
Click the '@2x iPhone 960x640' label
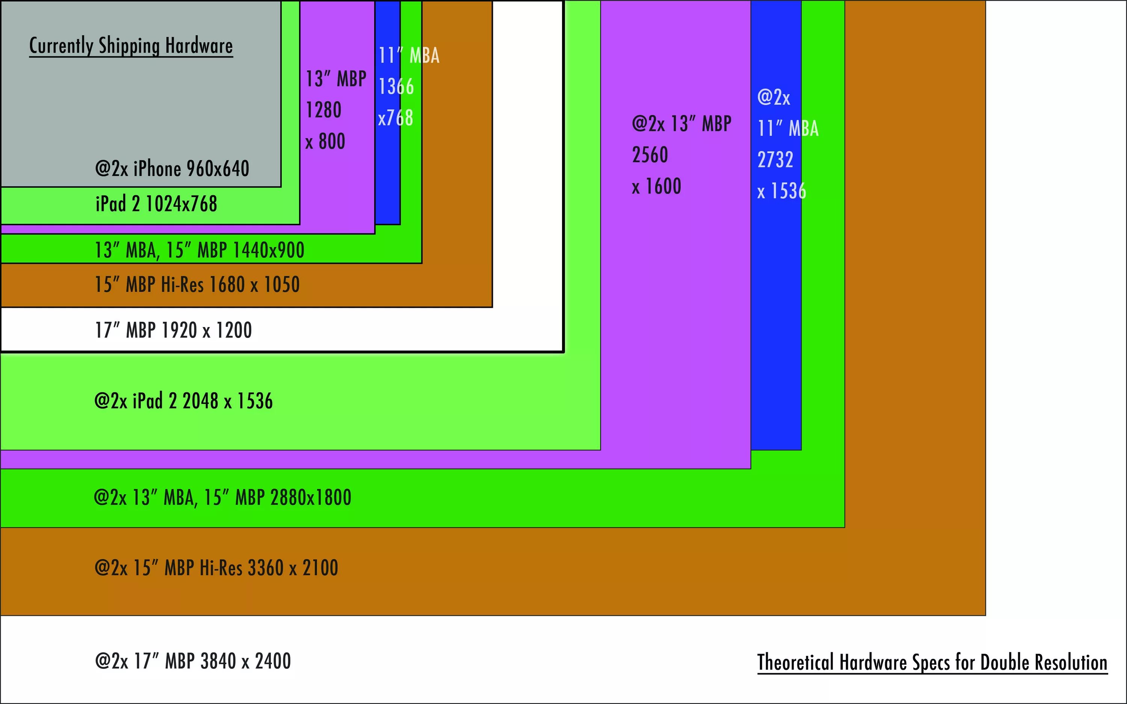[x=172, y=169]
